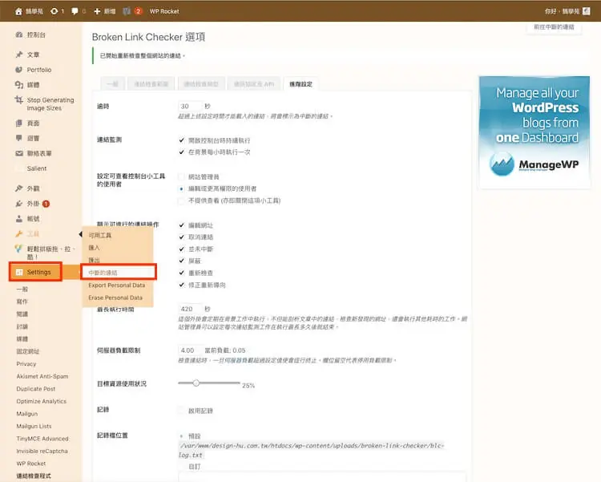Click the user avatar in the admin bar
Screen dimensions: 601x482
pyautogui.click(x=586, y=11)
